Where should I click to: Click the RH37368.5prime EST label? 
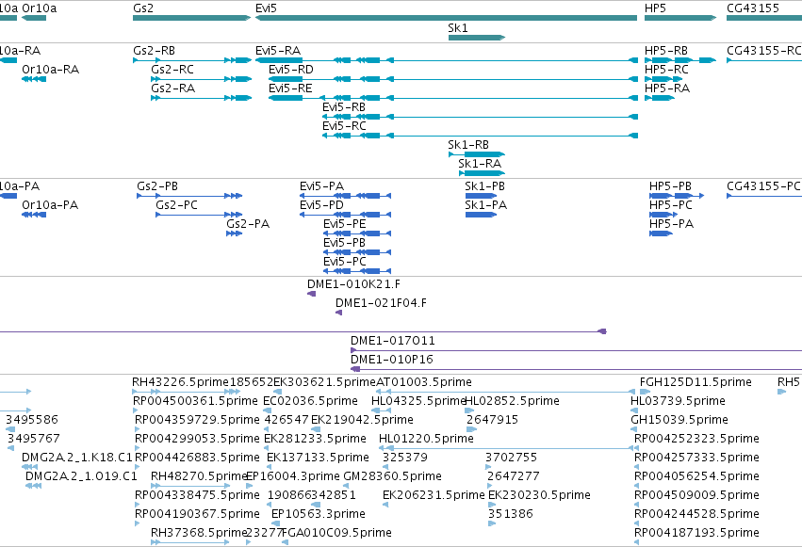(200, 534)
